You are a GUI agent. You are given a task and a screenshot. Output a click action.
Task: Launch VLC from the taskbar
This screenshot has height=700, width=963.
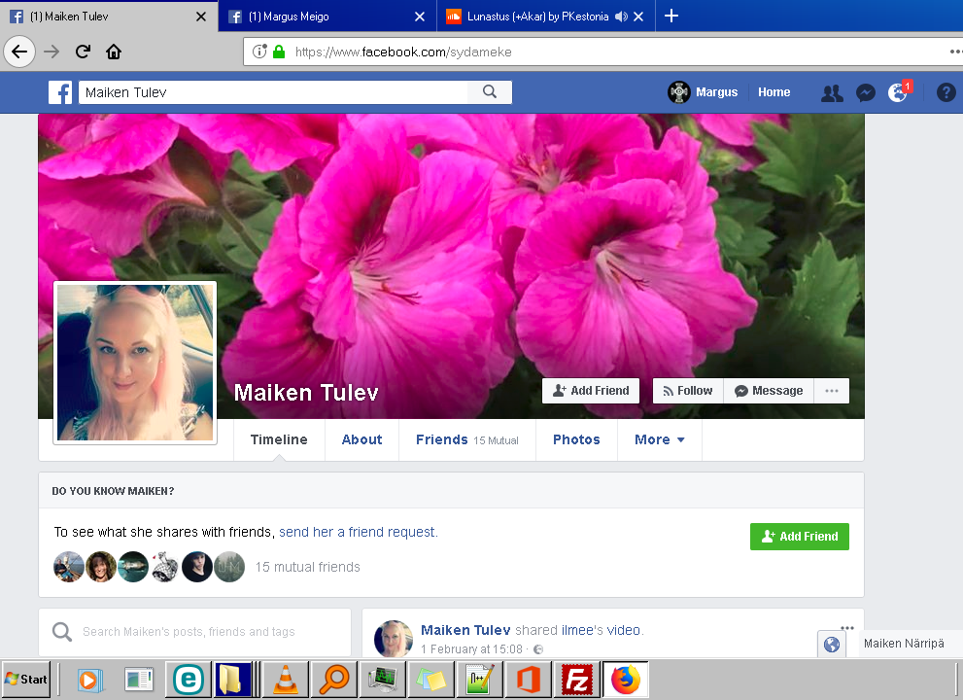(285, 680)
